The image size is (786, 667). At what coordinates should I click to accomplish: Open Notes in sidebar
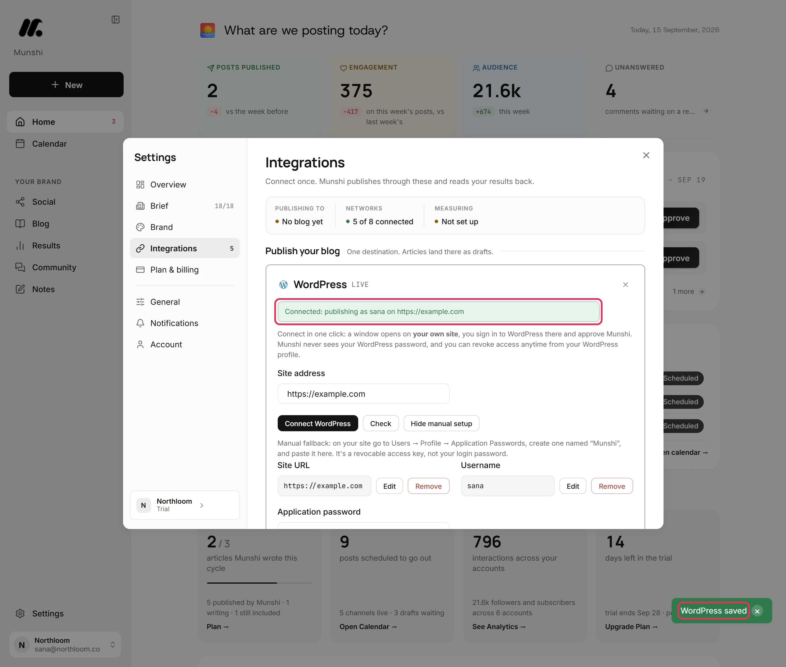coord(65,289)
